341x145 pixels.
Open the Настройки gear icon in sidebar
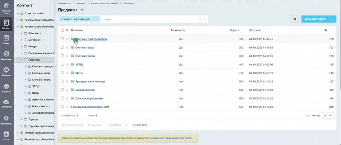pos(6,118)
